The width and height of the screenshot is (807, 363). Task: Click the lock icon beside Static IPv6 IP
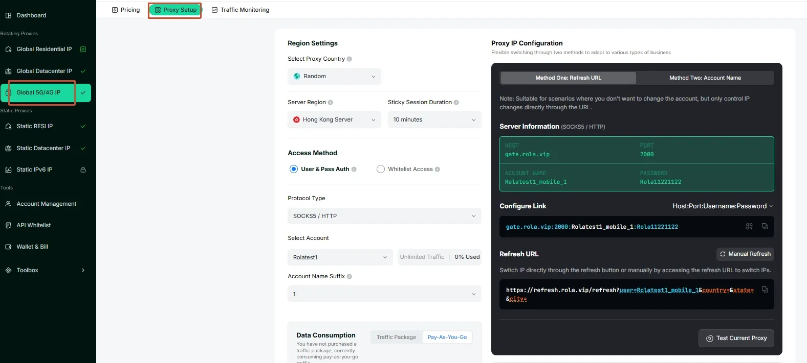click(x=83, y=170)
